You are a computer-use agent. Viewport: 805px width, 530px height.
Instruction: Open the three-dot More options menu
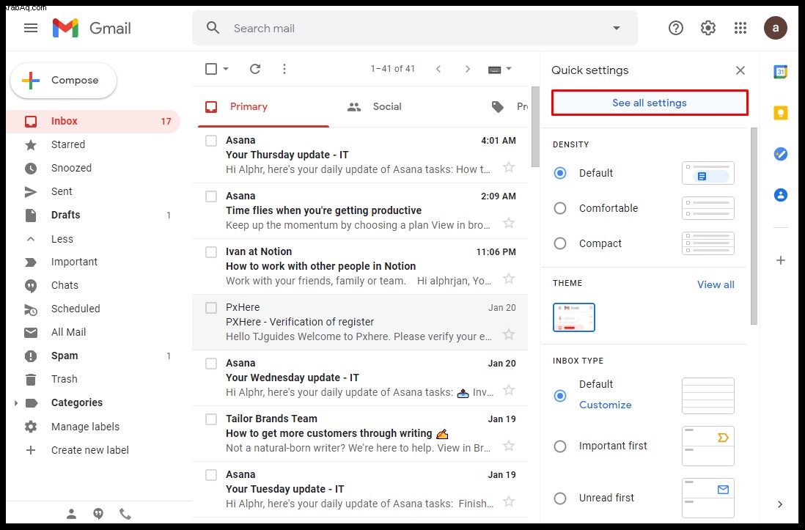click(x=284, y=69)
